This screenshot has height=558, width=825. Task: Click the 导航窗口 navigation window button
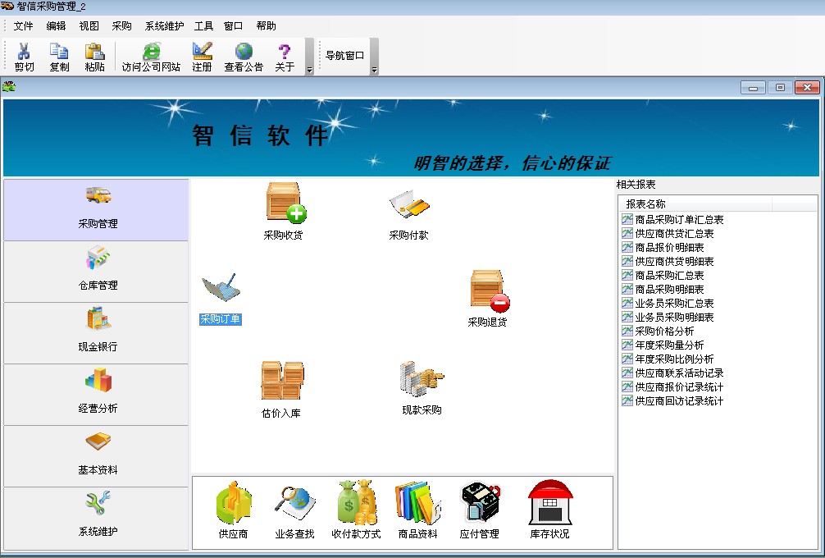(x=344, y=56)
